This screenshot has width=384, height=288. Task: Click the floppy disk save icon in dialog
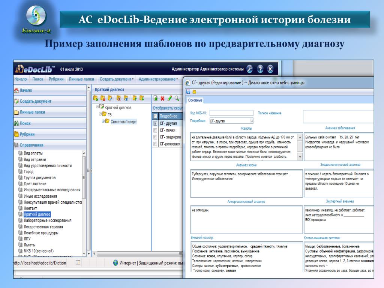188,91
